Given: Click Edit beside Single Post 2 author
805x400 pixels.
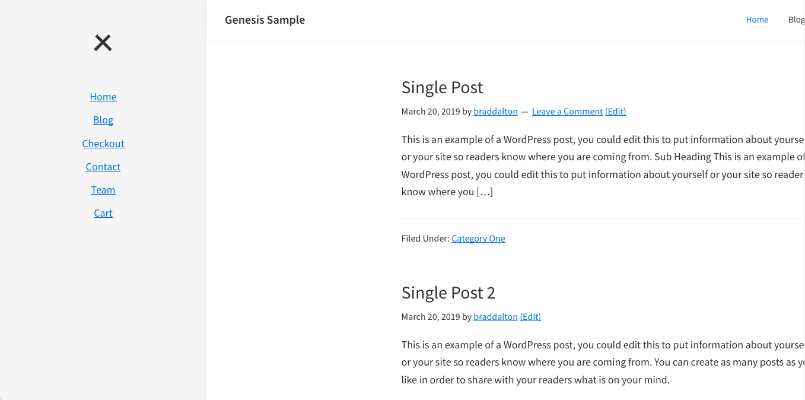Looking at the screenshot, I should [x=530, y=317].
